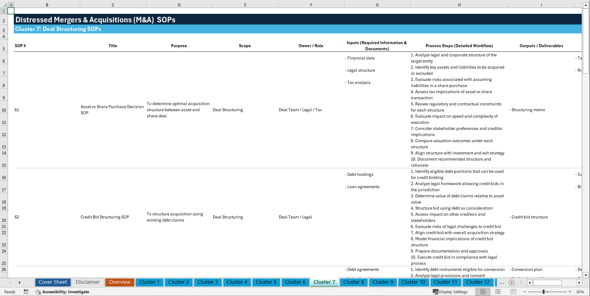This screenshot has height=296, width=590.
Task: Click the vertical scrollbar up arrow
Action: (586, 5)
